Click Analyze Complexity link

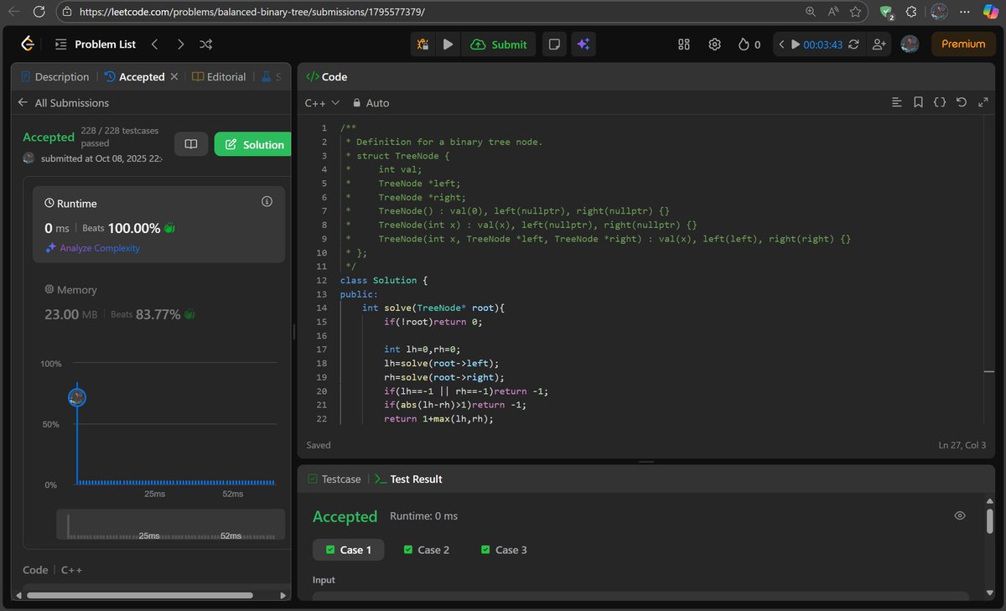click(92, 248)
